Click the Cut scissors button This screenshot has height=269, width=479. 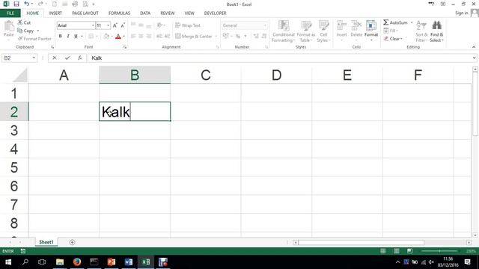[x=24, y=22]
